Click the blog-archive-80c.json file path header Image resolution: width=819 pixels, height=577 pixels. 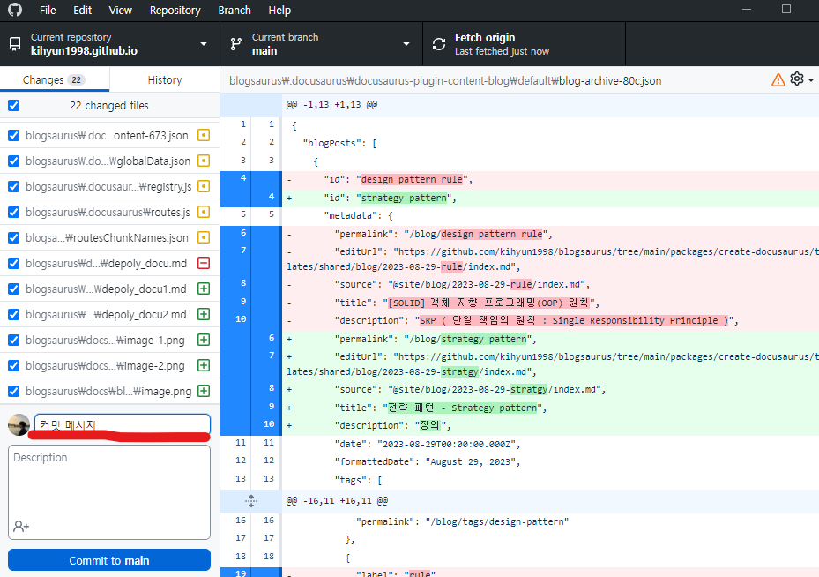tap(445, 81)
